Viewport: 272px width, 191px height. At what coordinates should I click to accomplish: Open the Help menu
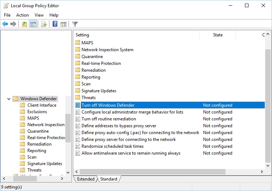(x=54, y=15)
